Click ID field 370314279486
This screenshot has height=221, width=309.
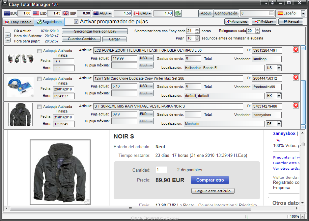(267, 106)
